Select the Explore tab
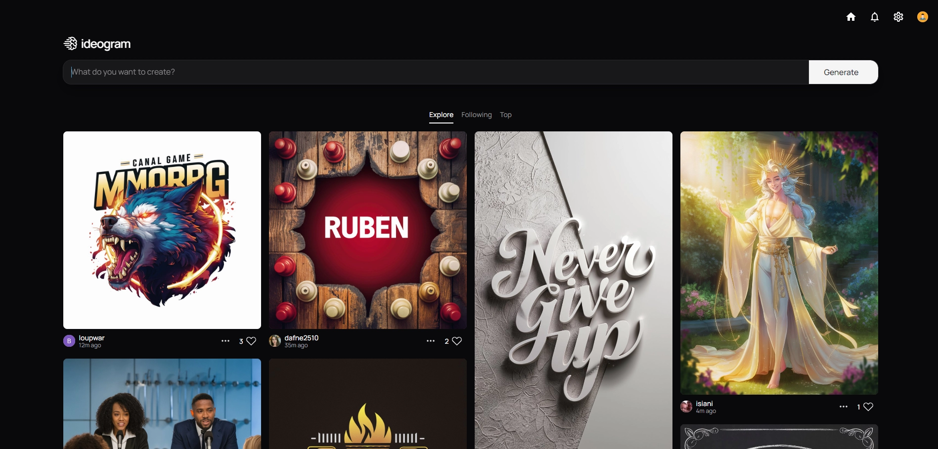 (x=441, y=115)
